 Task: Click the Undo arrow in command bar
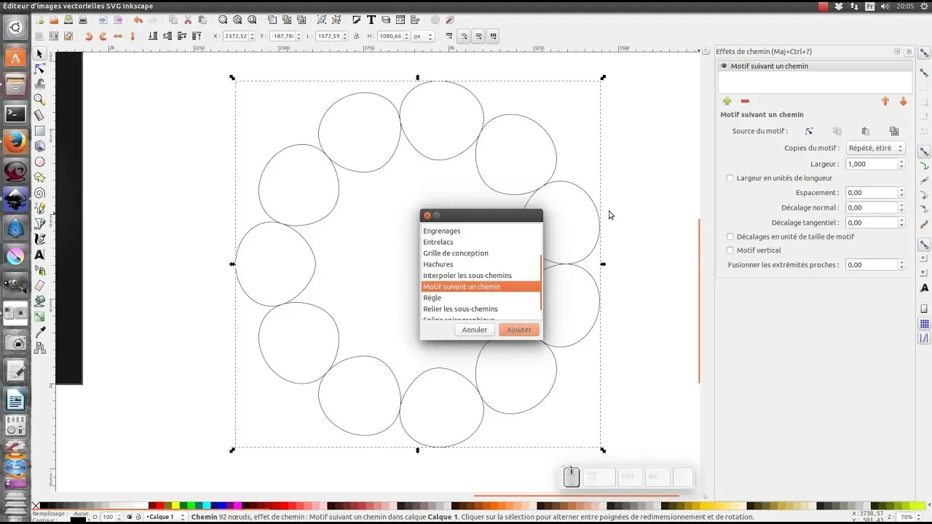click(138, 20)
